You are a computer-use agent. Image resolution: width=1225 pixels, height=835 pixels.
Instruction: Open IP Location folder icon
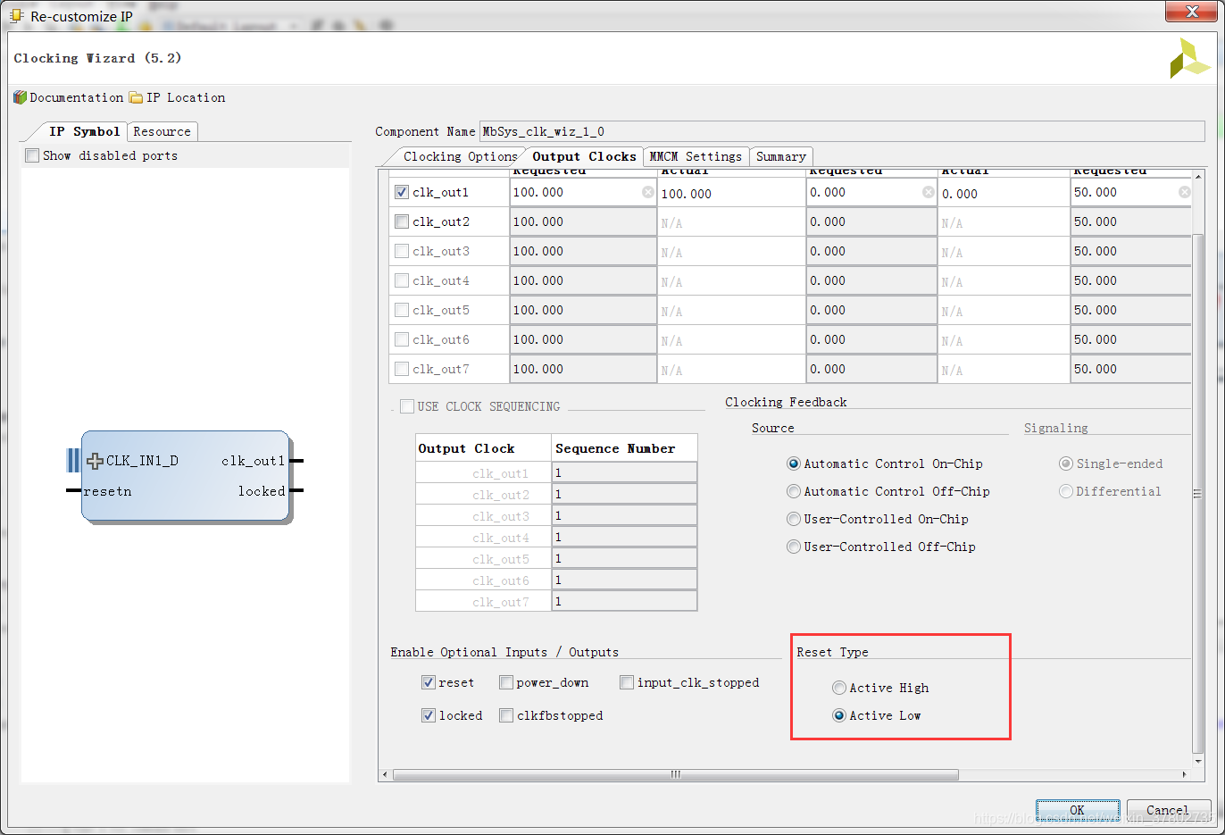point(136,97)
